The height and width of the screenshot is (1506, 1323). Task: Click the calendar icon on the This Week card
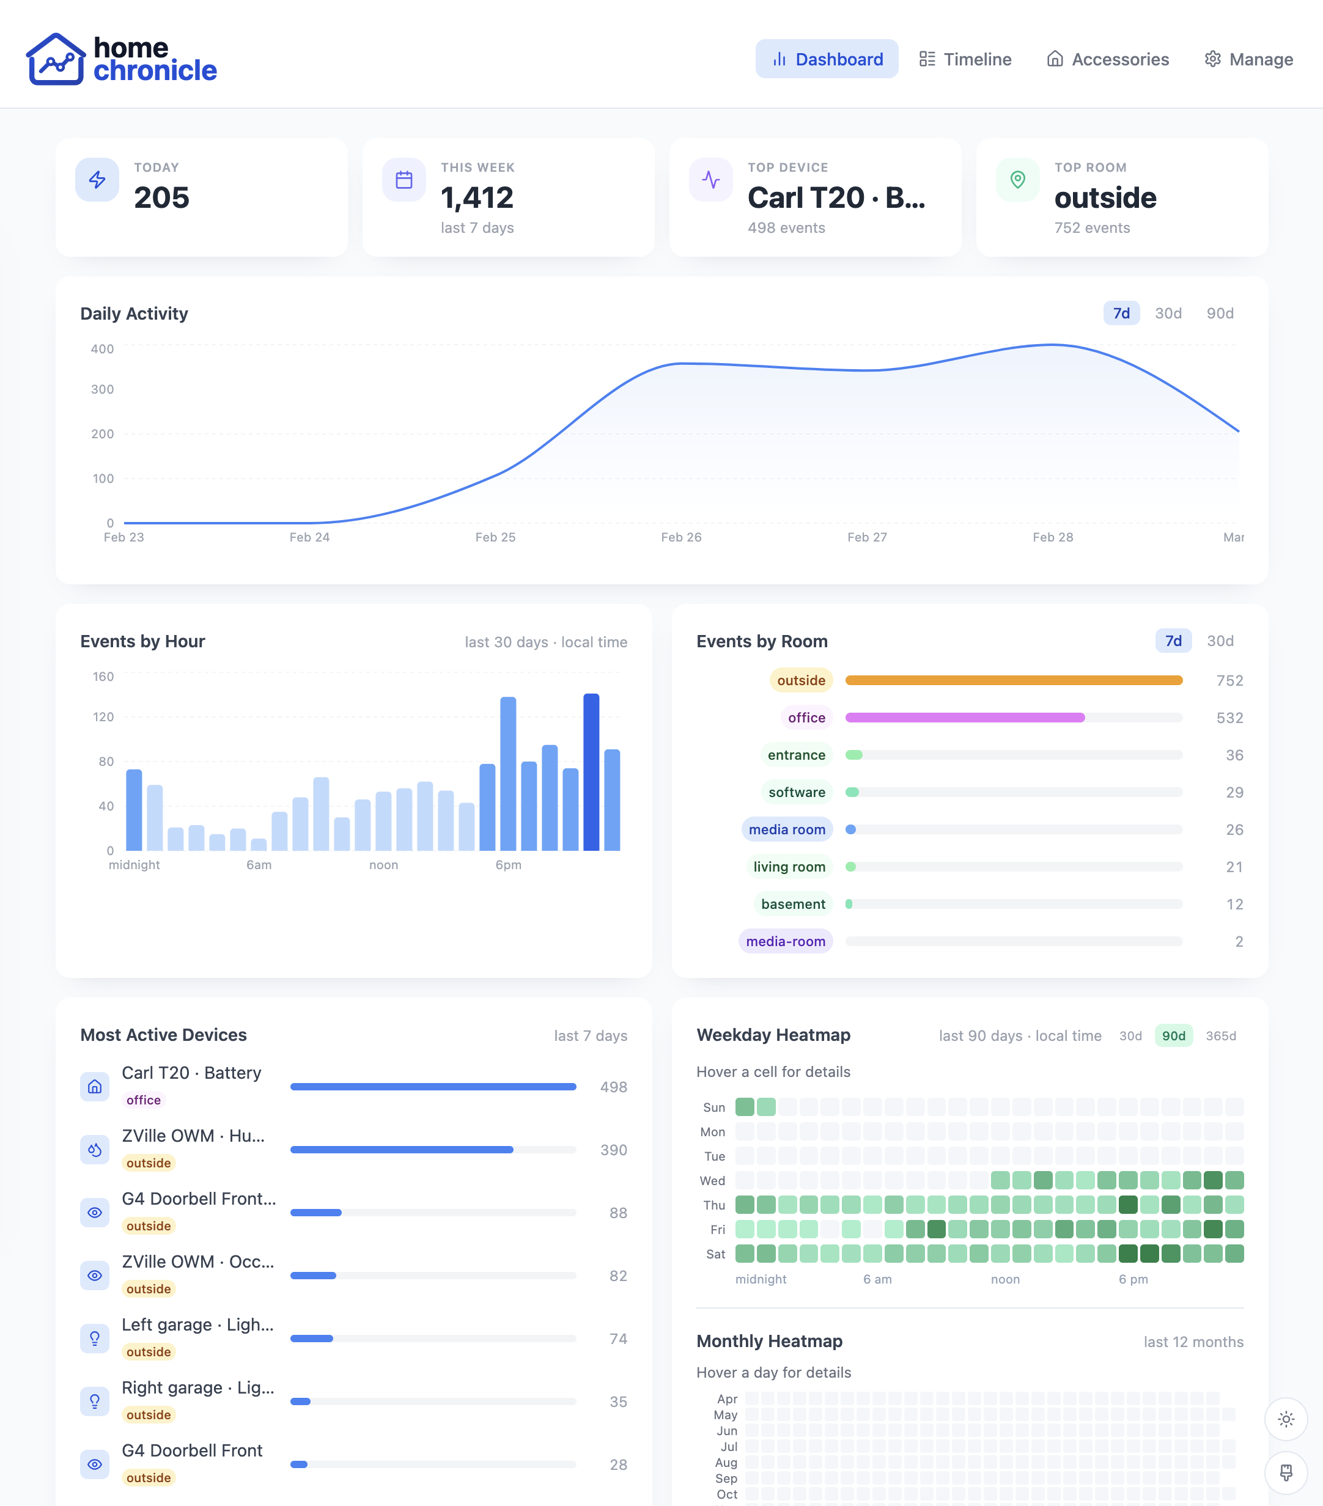point(403,179)
